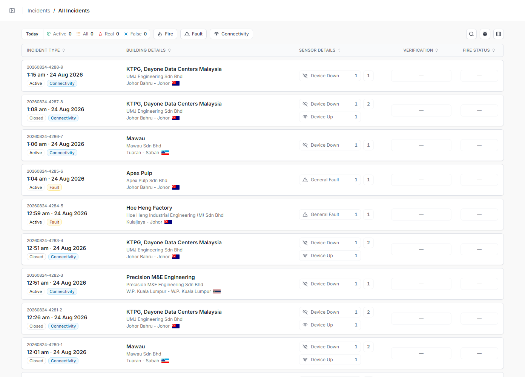Collapse the sidebar panel icon
The height and width of the screenshot is (377, 525).
tap(12, 11)
